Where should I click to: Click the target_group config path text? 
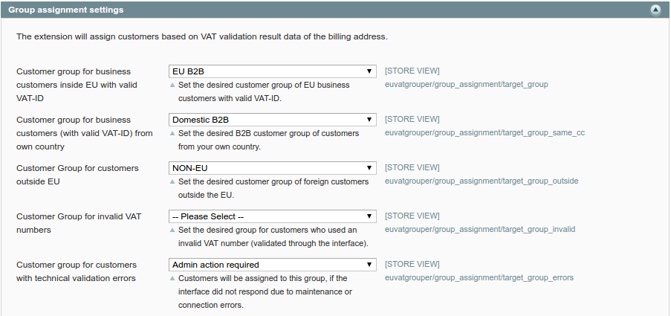[467, 85]
